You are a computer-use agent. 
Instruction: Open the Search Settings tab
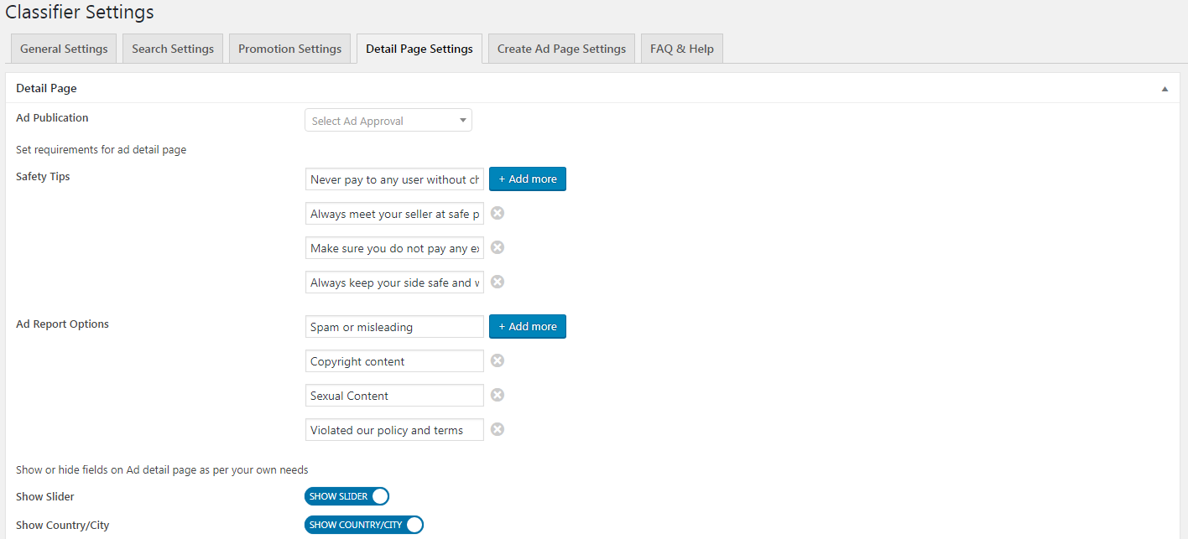pos(173,49)
